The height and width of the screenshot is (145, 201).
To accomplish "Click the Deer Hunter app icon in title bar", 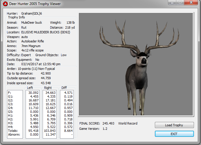I will tap(5, 4).
